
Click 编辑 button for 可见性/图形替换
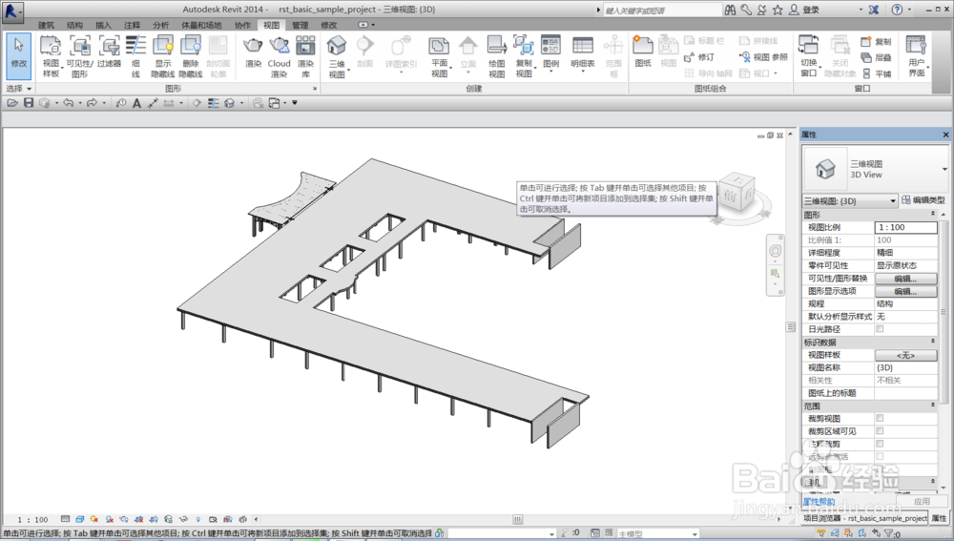point(905,278)
